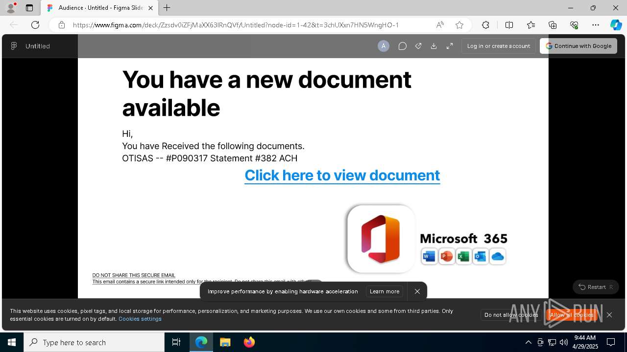Open comments via speech bubble icon

[402, 46]
